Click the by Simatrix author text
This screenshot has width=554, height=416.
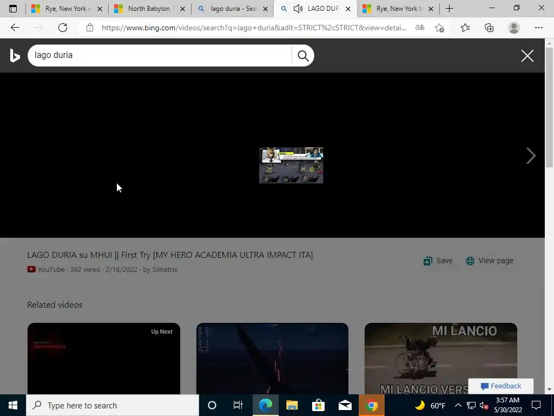(160, 270)
